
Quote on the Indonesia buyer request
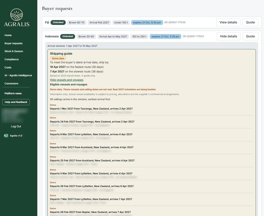(x=250, y=36)
